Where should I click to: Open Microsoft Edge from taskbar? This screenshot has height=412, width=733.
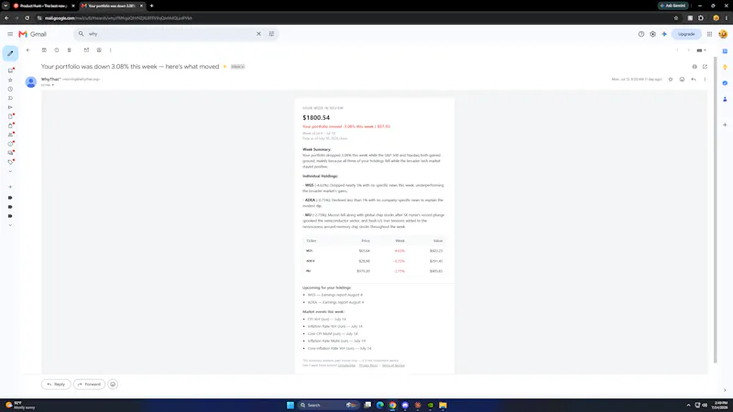[x=380, y=405]
